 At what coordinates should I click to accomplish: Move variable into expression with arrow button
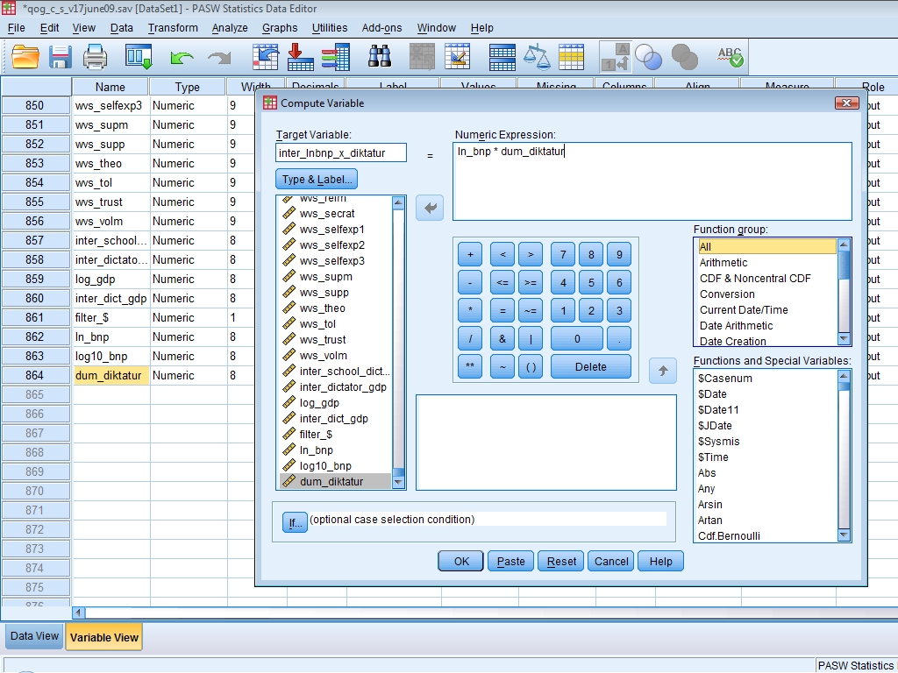(x=430, y=208)
